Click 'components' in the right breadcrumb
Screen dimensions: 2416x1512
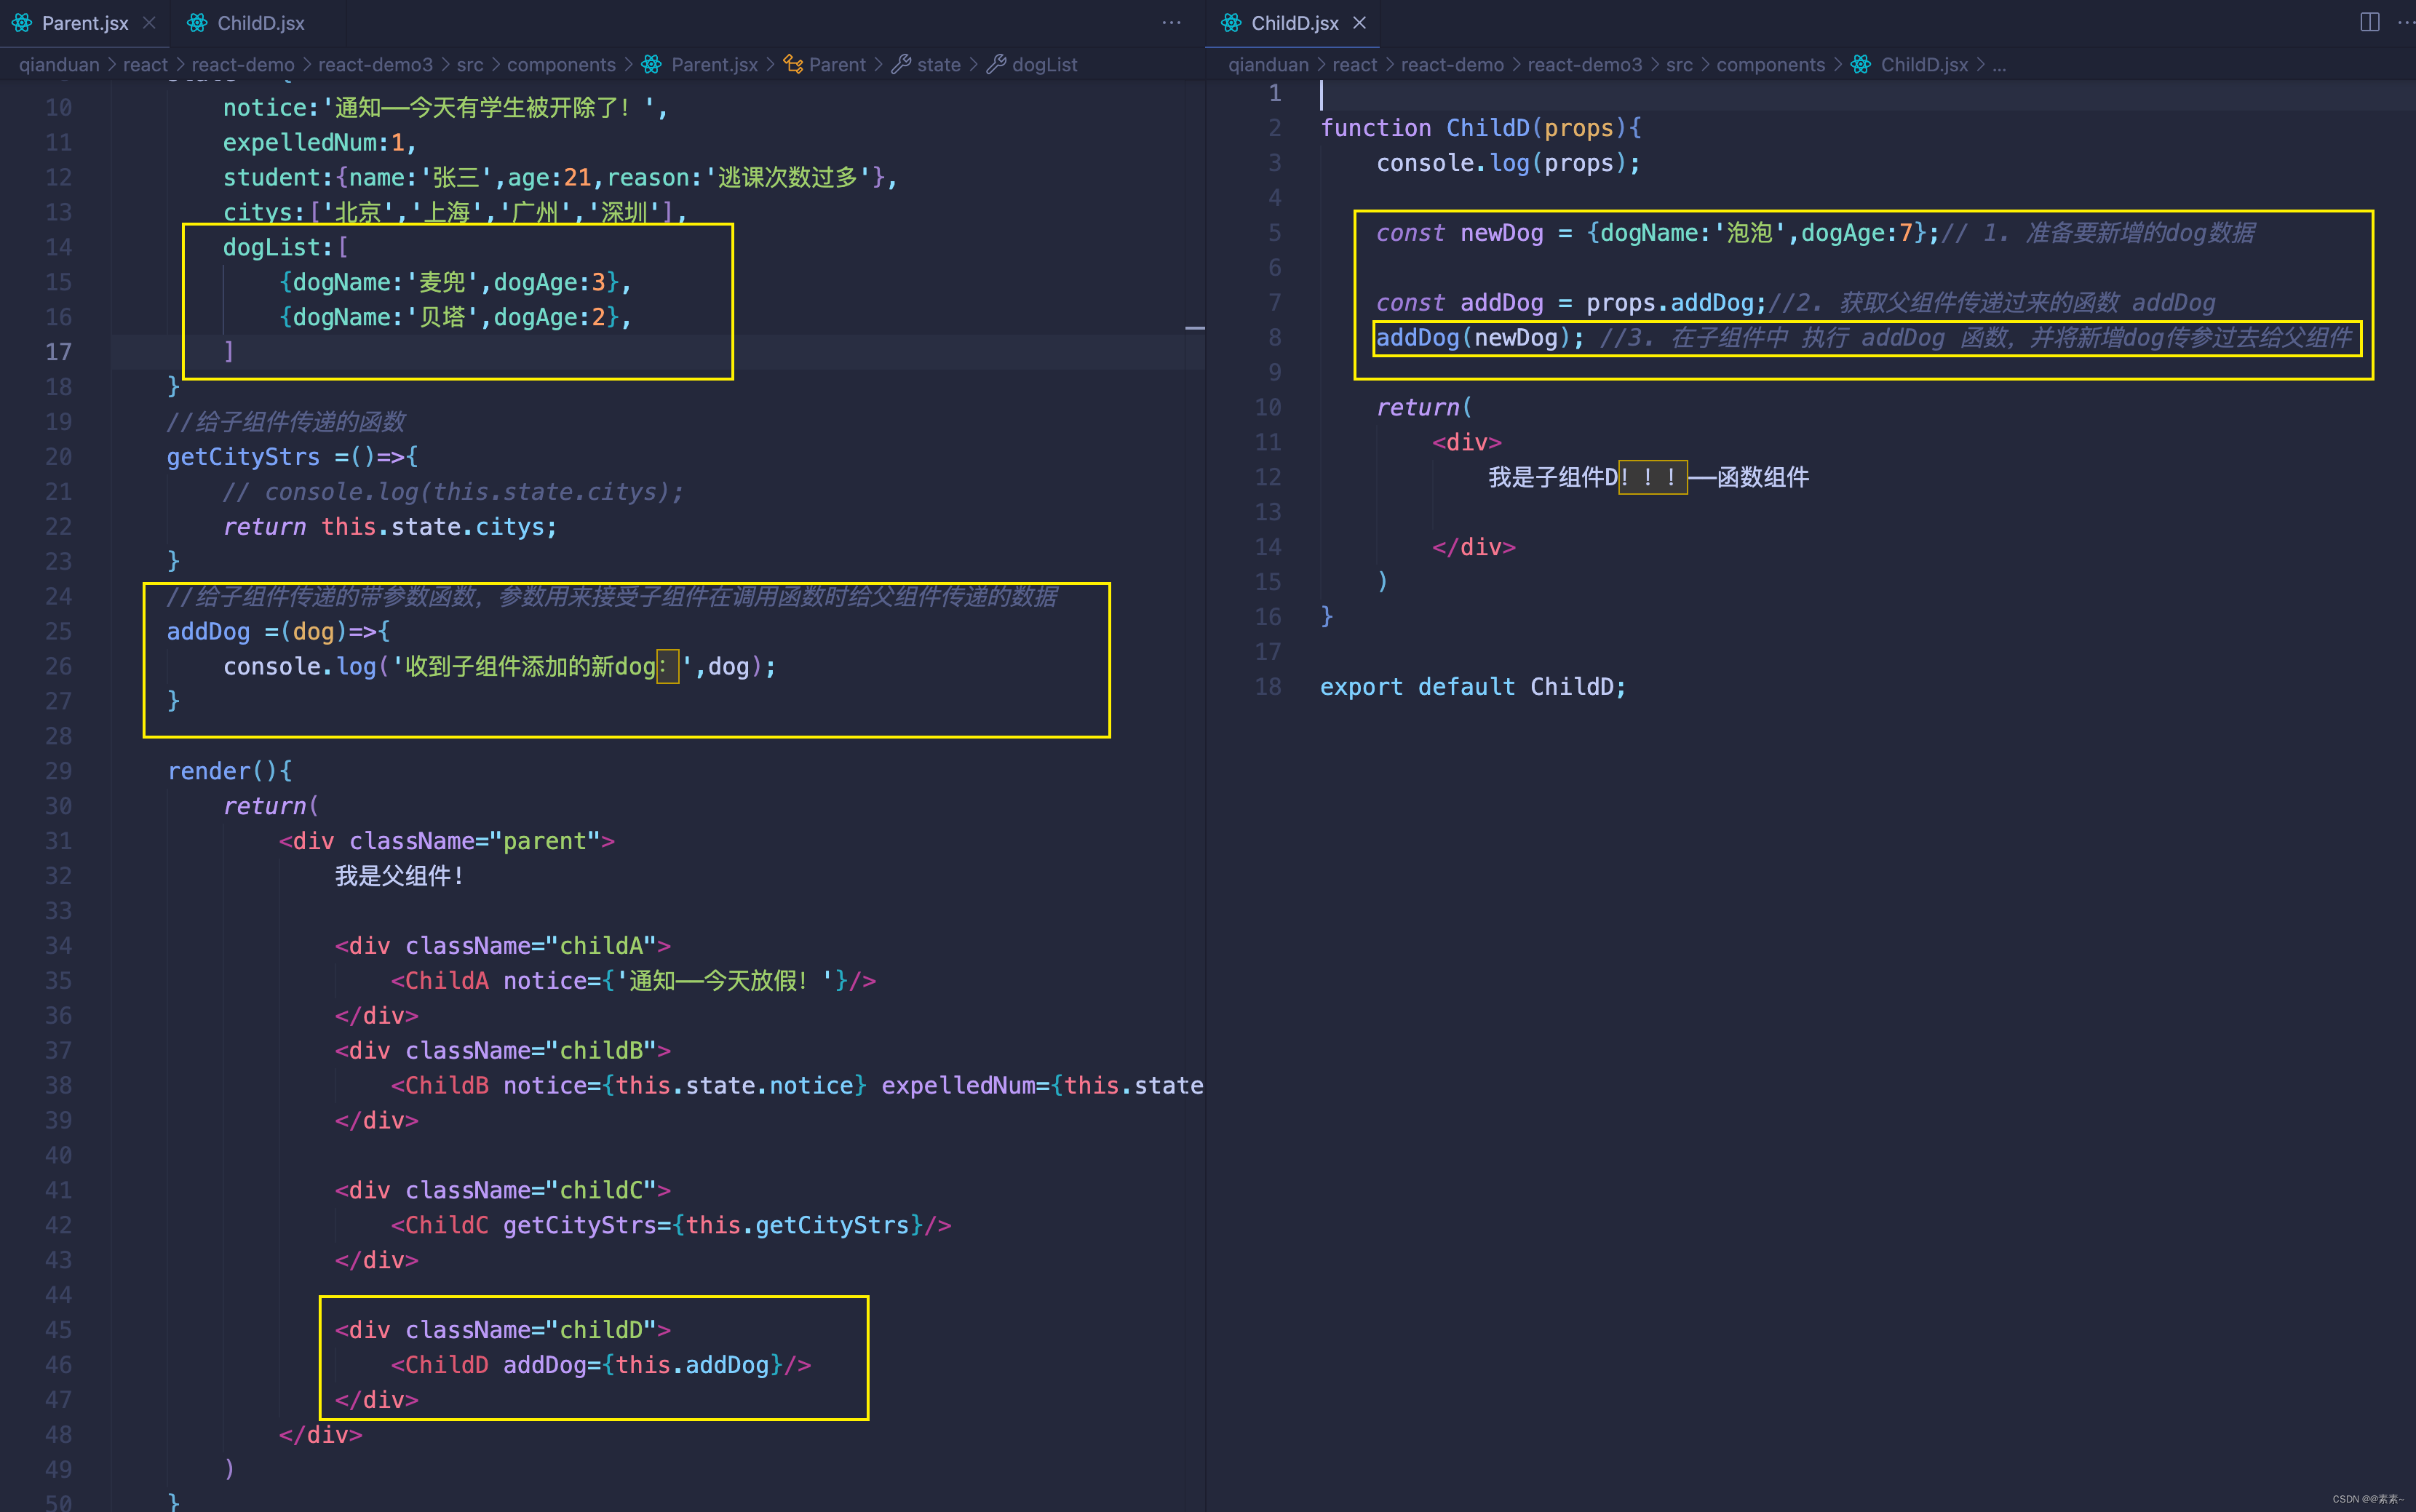pyautogui.click(x=1771, y=65)
